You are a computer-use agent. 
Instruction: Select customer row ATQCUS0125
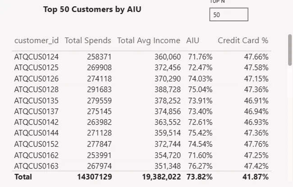pyautogui.click(x=142, y=68)
